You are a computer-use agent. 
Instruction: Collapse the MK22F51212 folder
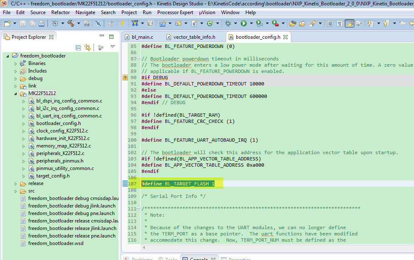(x=16, y=93)
